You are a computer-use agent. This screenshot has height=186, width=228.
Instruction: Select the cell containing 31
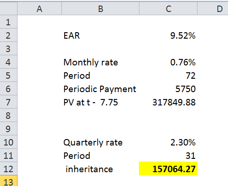coord(168,156)
